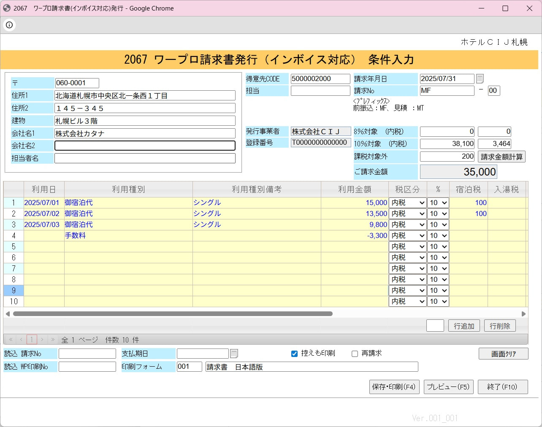Click the 利用種別 column header

[128, 189]
